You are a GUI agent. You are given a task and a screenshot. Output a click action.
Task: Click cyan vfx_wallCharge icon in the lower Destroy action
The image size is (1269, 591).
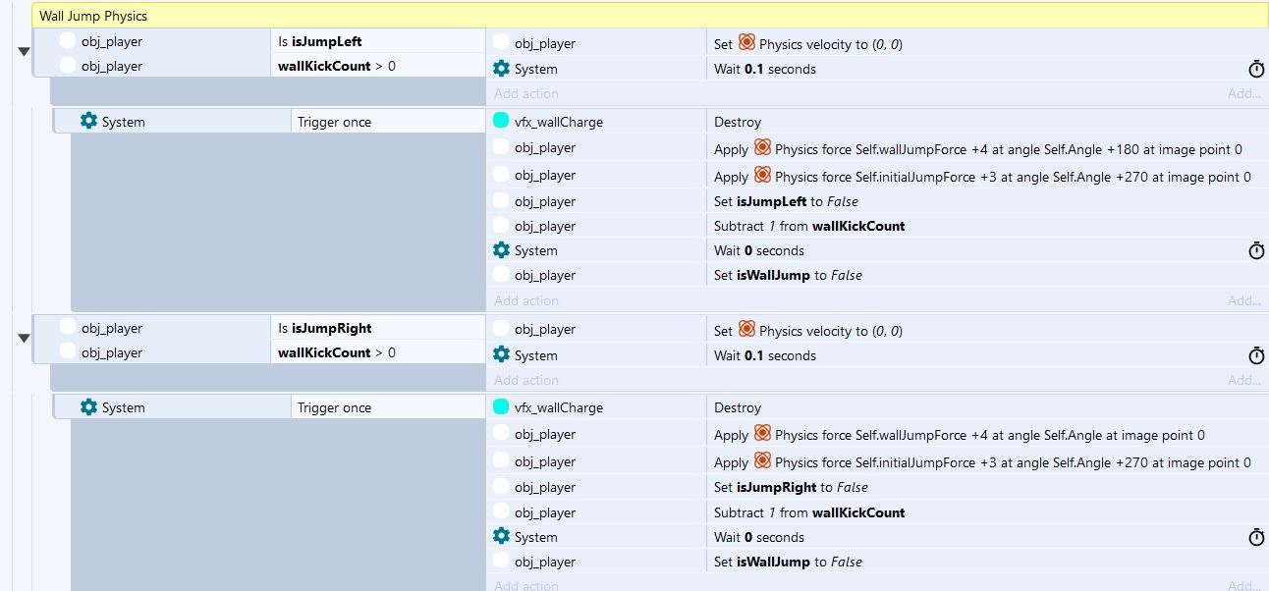(x=501, y=407)
